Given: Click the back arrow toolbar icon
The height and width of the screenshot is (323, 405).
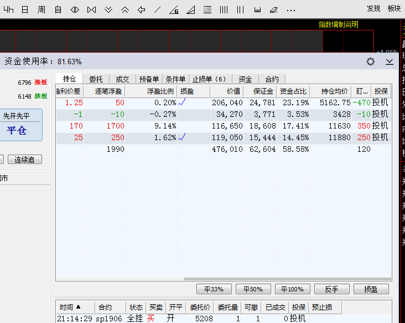Looking at the screenshot, I should click(141, 9).
